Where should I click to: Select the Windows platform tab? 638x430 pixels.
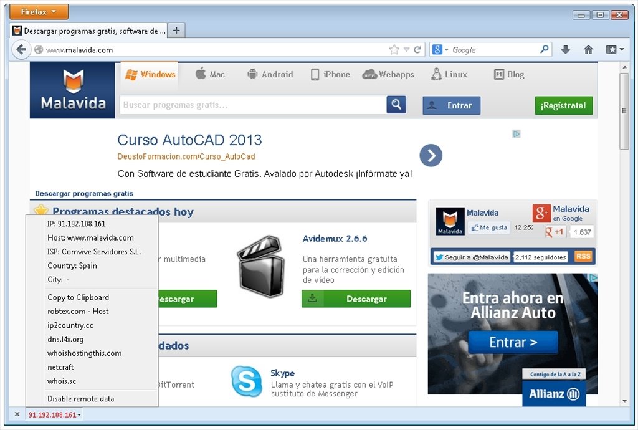[x=150, y=74]
